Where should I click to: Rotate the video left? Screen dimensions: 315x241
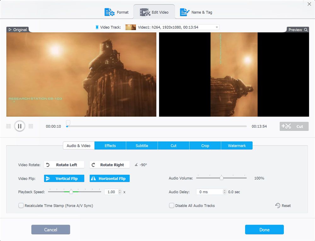(64, 165)
